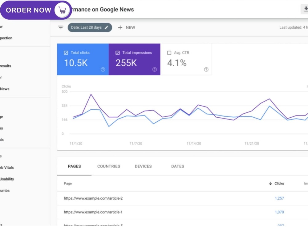Click the 334 y-axis label
This screenshot has height=231, width=308.
[x=64, y=106]
